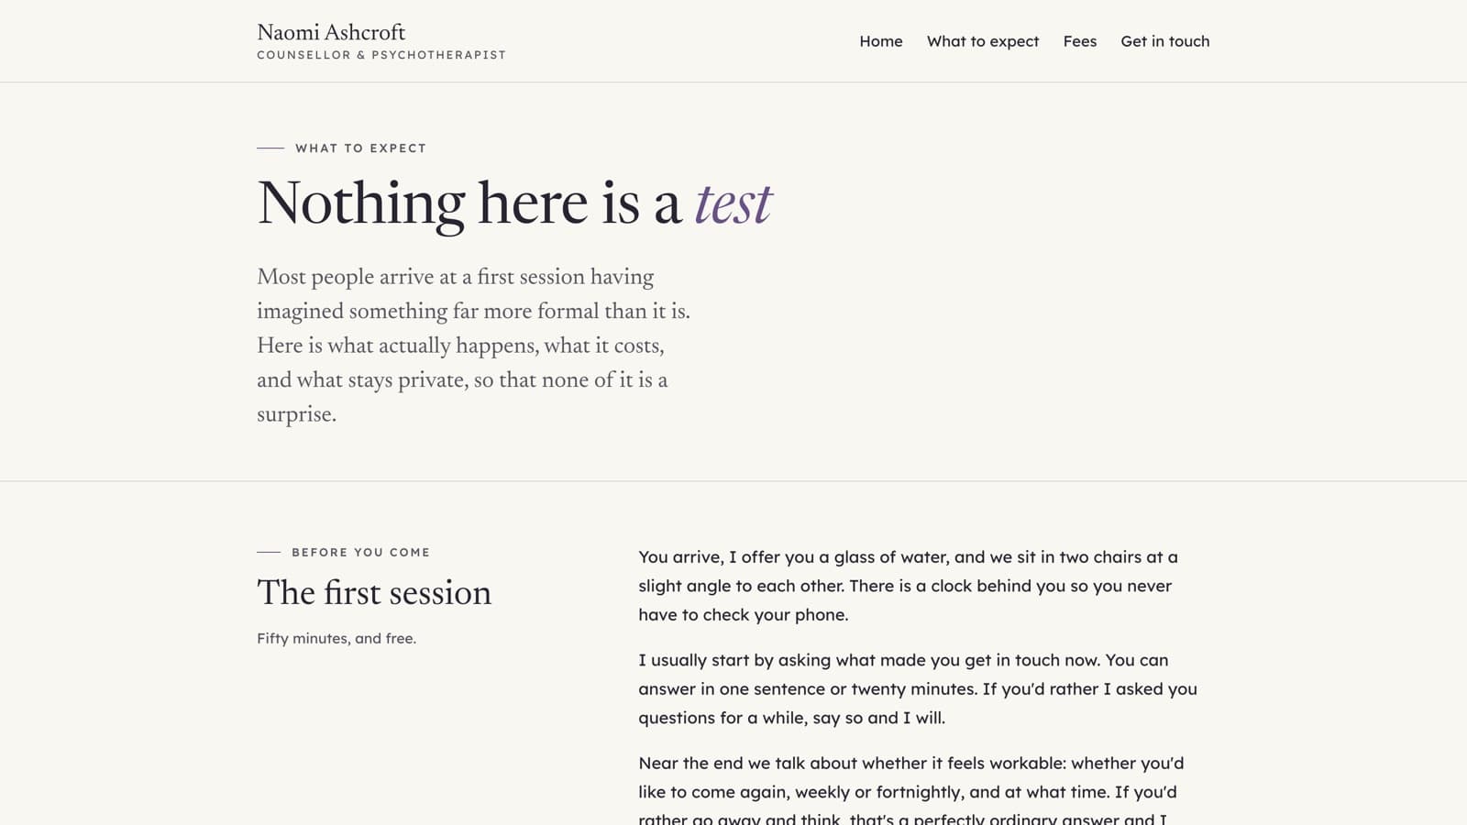
Task: Click the Naomi Ashcroft site title
Action: pyautogui.click(x=331, y=32)
